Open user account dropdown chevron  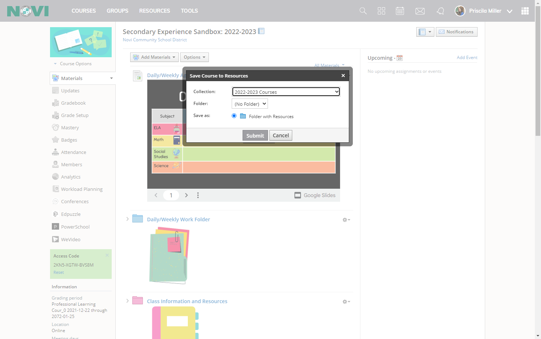(x=509, y=11)
